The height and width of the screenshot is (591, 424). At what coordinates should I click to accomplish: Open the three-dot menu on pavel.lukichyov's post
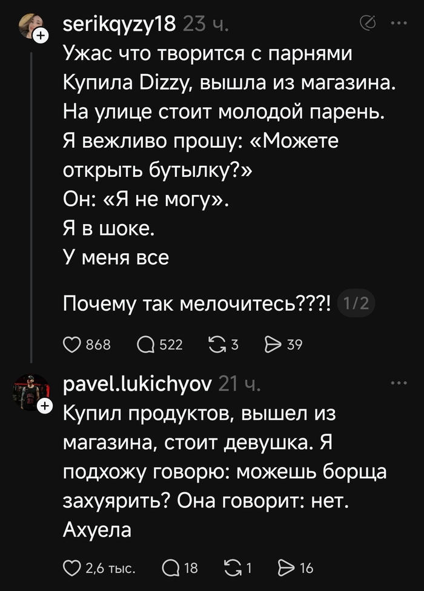[x=399, y=381]
